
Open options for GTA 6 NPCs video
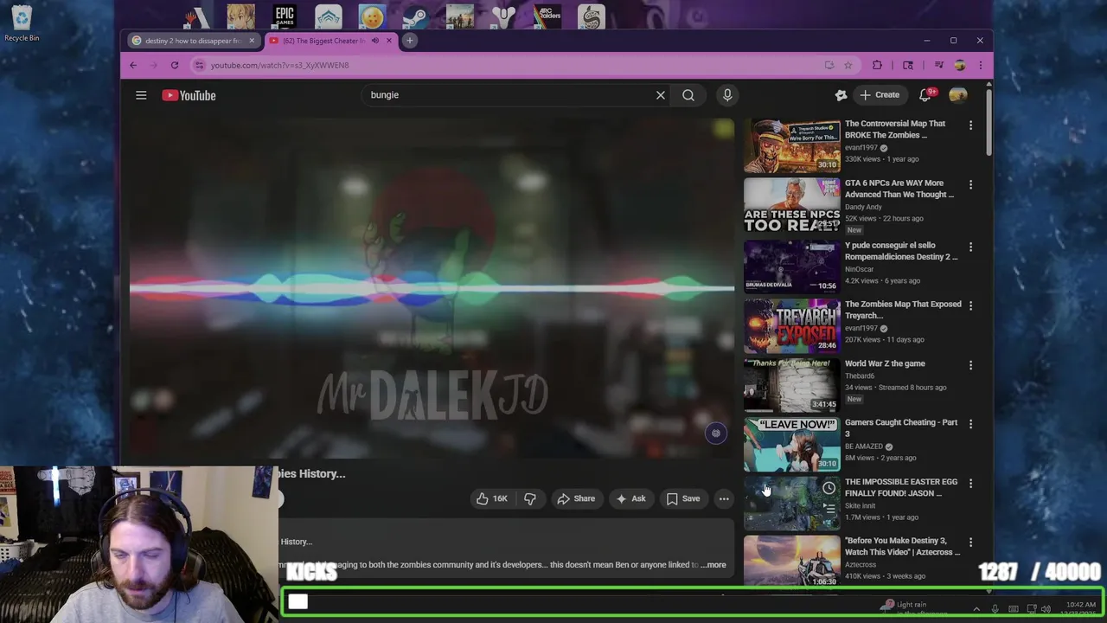(x=970, y=185)
